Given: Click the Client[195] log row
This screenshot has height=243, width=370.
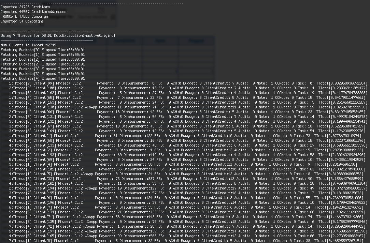Looking at the screenshot, I should 185,193.
